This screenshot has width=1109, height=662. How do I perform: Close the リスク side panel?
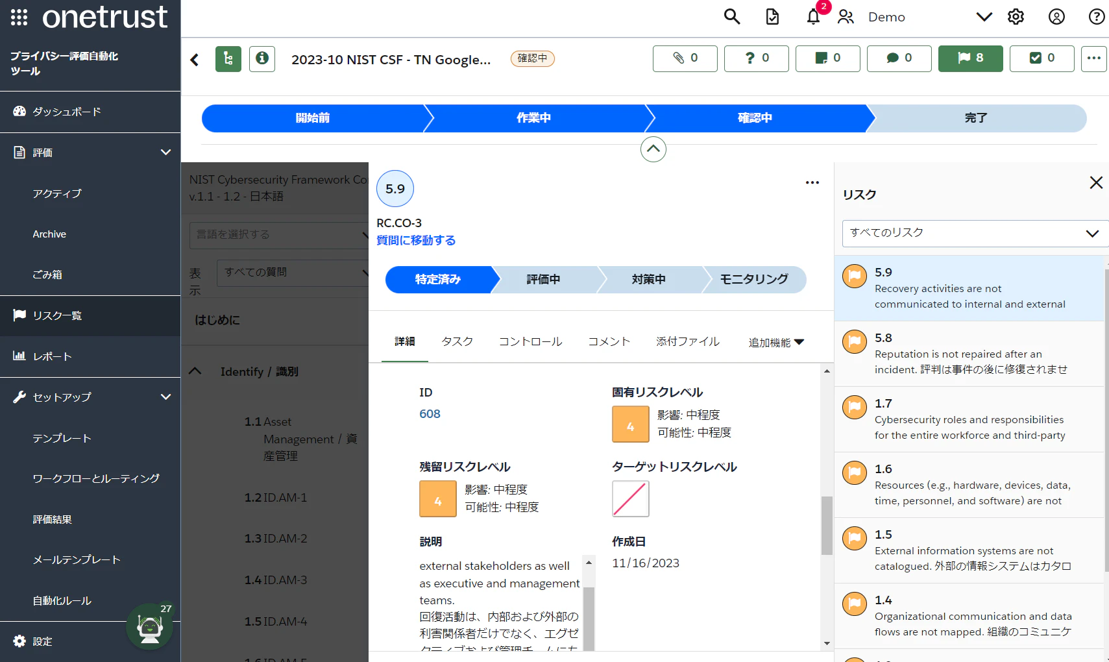1096,183
